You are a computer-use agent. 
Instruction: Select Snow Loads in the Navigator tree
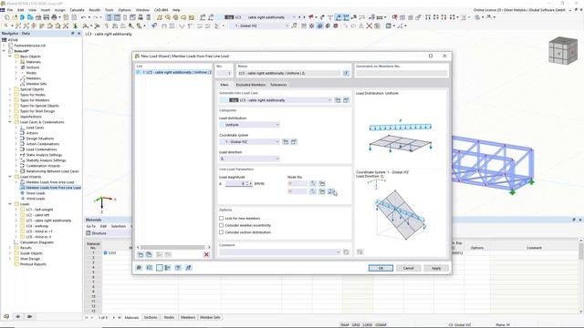36,193
